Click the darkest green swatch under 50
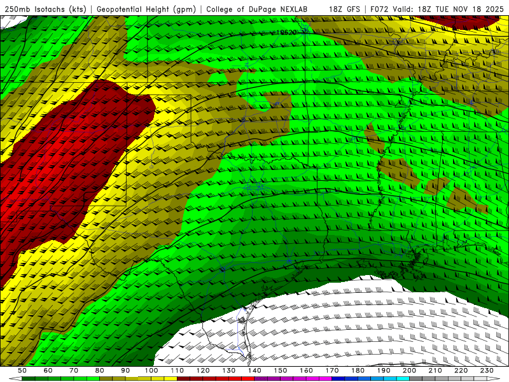This screenshot has height=382, width=509. point(28,379)
